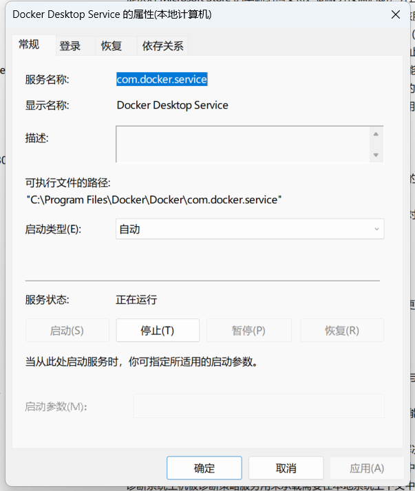415x491 pixels.
Task: Close the Docker Desktop Service properties dialog
Action: (396, 14)
